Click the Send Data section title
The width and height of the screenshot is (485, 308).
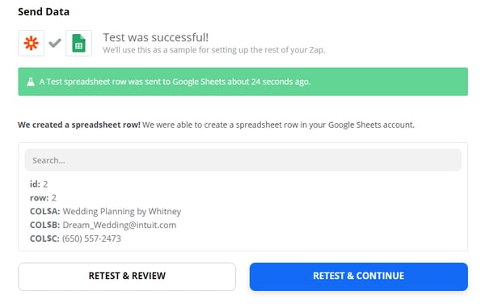[x=44, y=12]
